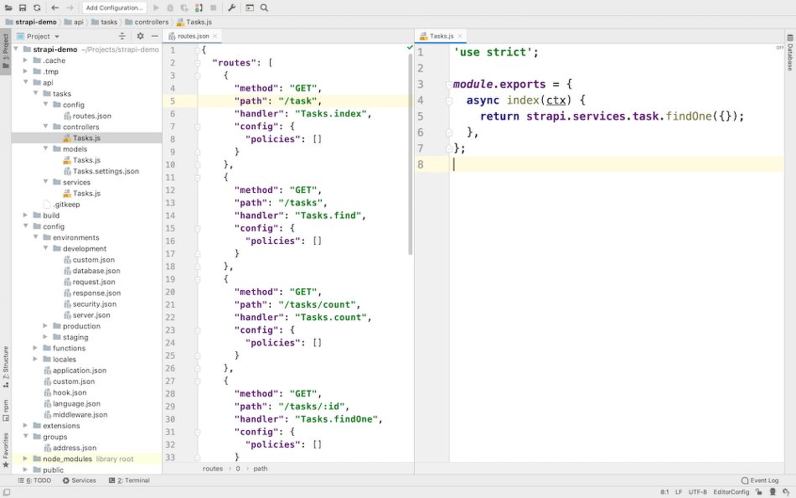The image size is (796, 498).
Task: Toggle the Structure side panel
Action: pyautogui.click(x=5, y=364)
